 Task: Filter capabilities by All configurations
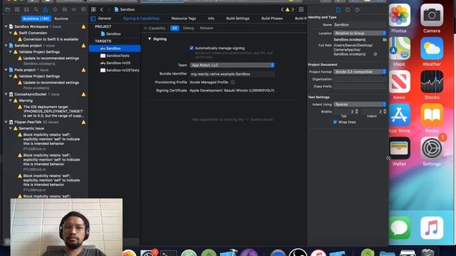click(175, 28)
